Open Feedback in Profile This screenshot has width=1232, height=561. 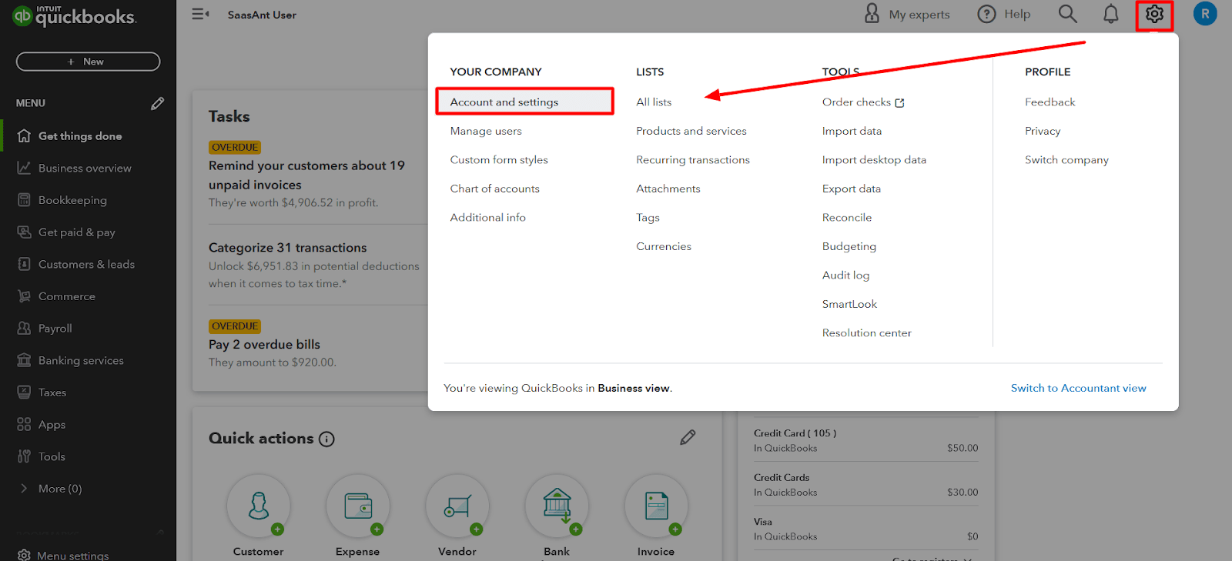coord(1050,102)
